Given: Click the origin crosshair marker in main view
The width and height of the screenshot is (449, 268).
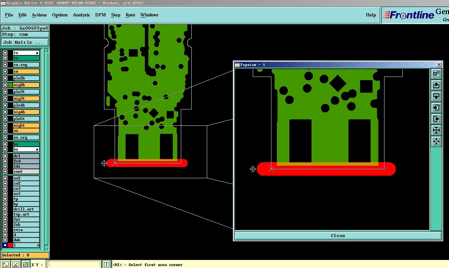Looking at the screenshot, I should [104, 163].
